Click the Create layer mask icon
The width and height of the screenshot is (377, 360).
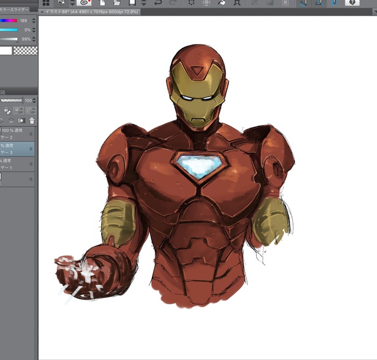click(22, 121)
